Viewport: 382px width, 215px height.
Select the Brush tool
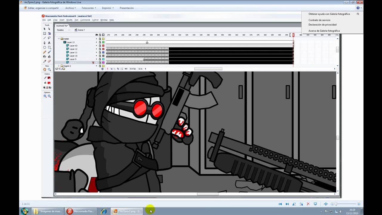point(49,52)
